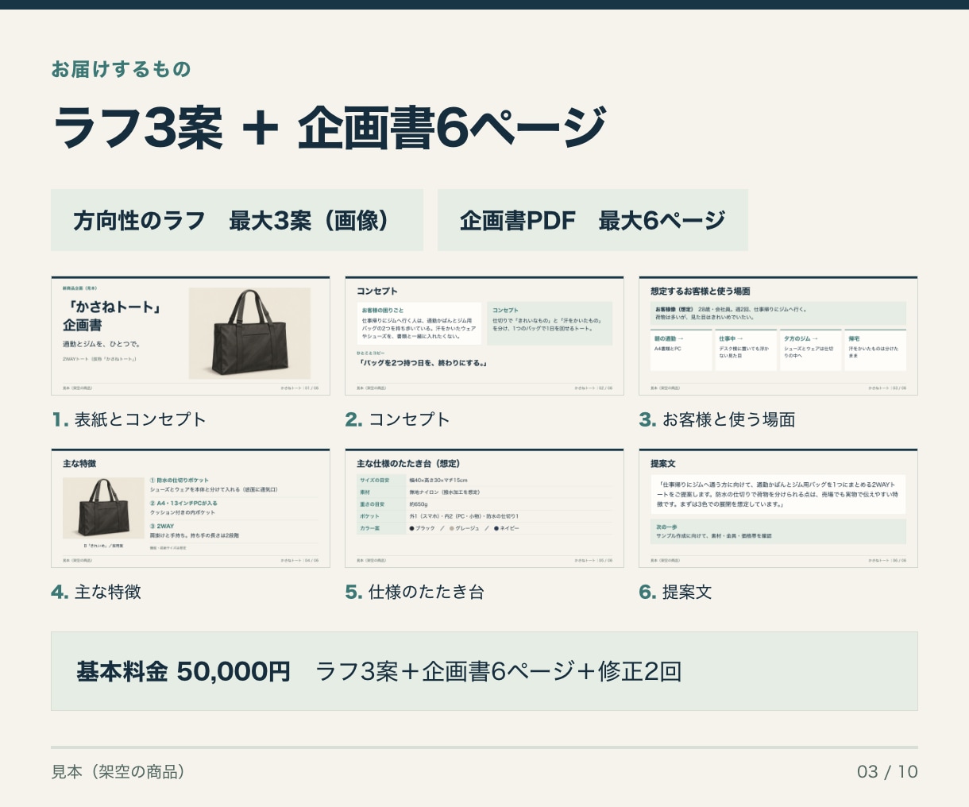Open the コンセプト slide thumbnail numbered 2

[x=484, y=336]
